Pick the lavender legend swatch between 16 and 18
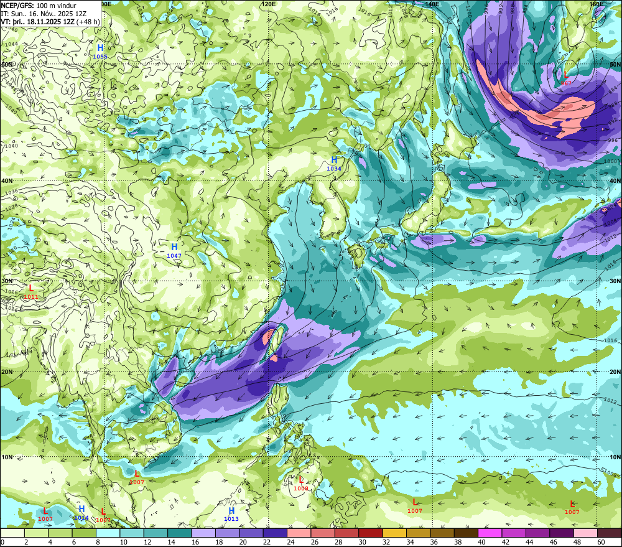The height and width of the screenshot is (547, 622). 203,533
